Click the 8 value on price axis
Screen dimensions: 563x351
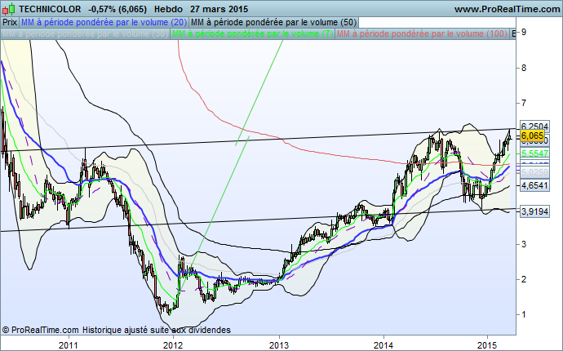(x=524, y=68)
